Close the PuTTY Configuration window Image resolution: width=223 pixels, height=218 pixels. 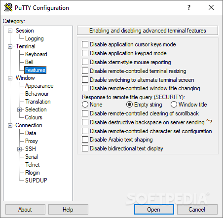(x=211, y=7)
